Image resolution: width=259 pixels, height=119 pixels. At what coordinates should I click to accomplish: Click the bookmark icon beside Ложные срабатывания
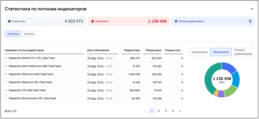pyautogui.click(x=176, y=21)
